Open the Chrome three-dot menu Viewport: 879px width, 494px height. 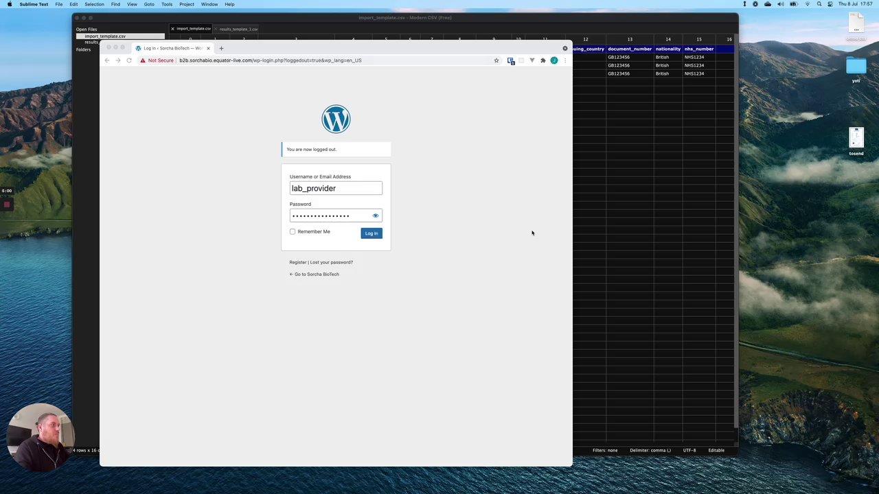564,60
